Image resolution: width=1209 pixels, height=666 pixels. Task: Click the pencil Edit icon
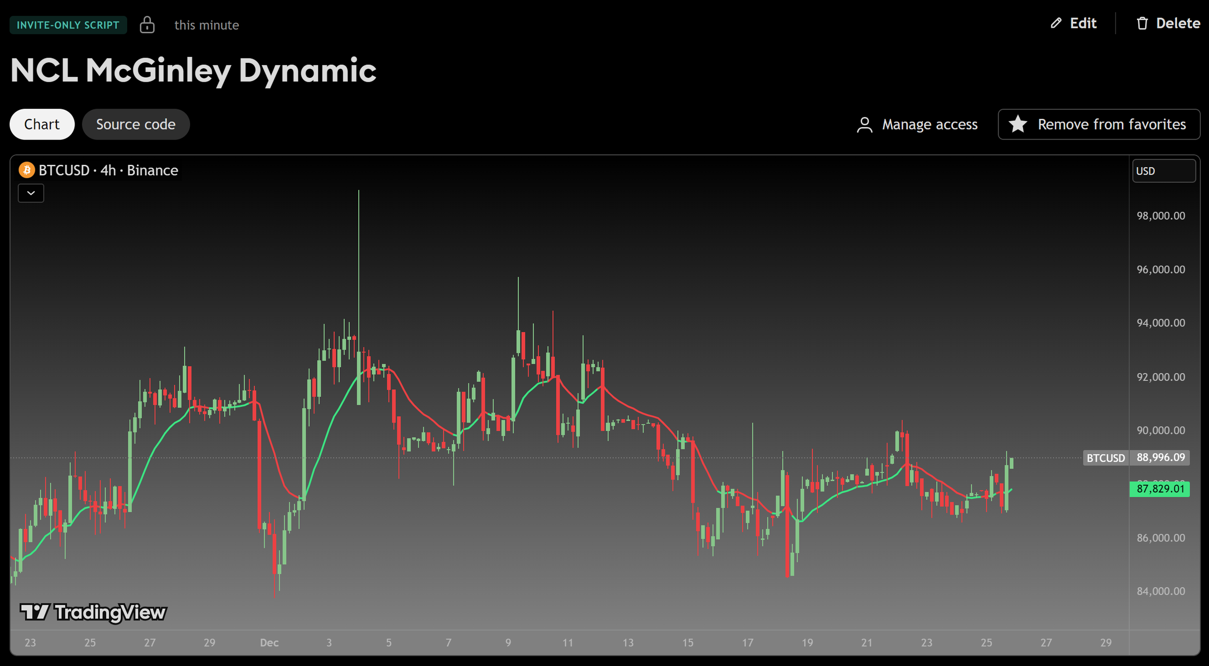pyautogui.click(x=1056, y=23)
